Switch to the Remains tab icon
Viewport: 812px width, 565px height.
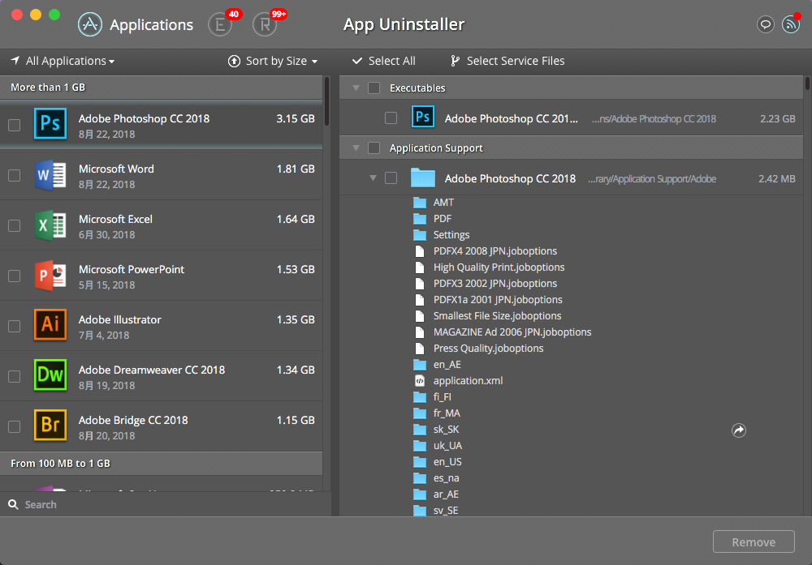coord(266,24)
